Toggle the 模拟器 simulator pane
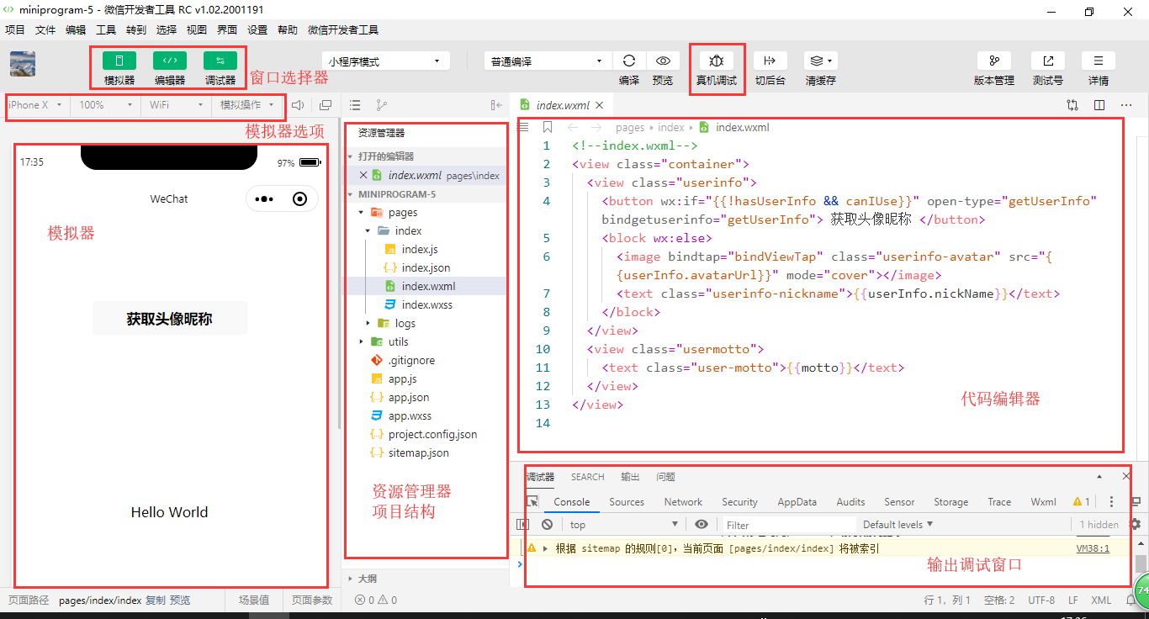 pyautogui.click(x=119, y=61)
